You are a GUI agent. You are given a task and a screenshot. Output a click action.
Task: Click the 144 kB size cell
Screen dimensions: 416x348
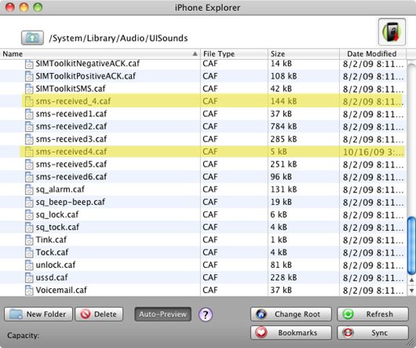coord(283,101)
